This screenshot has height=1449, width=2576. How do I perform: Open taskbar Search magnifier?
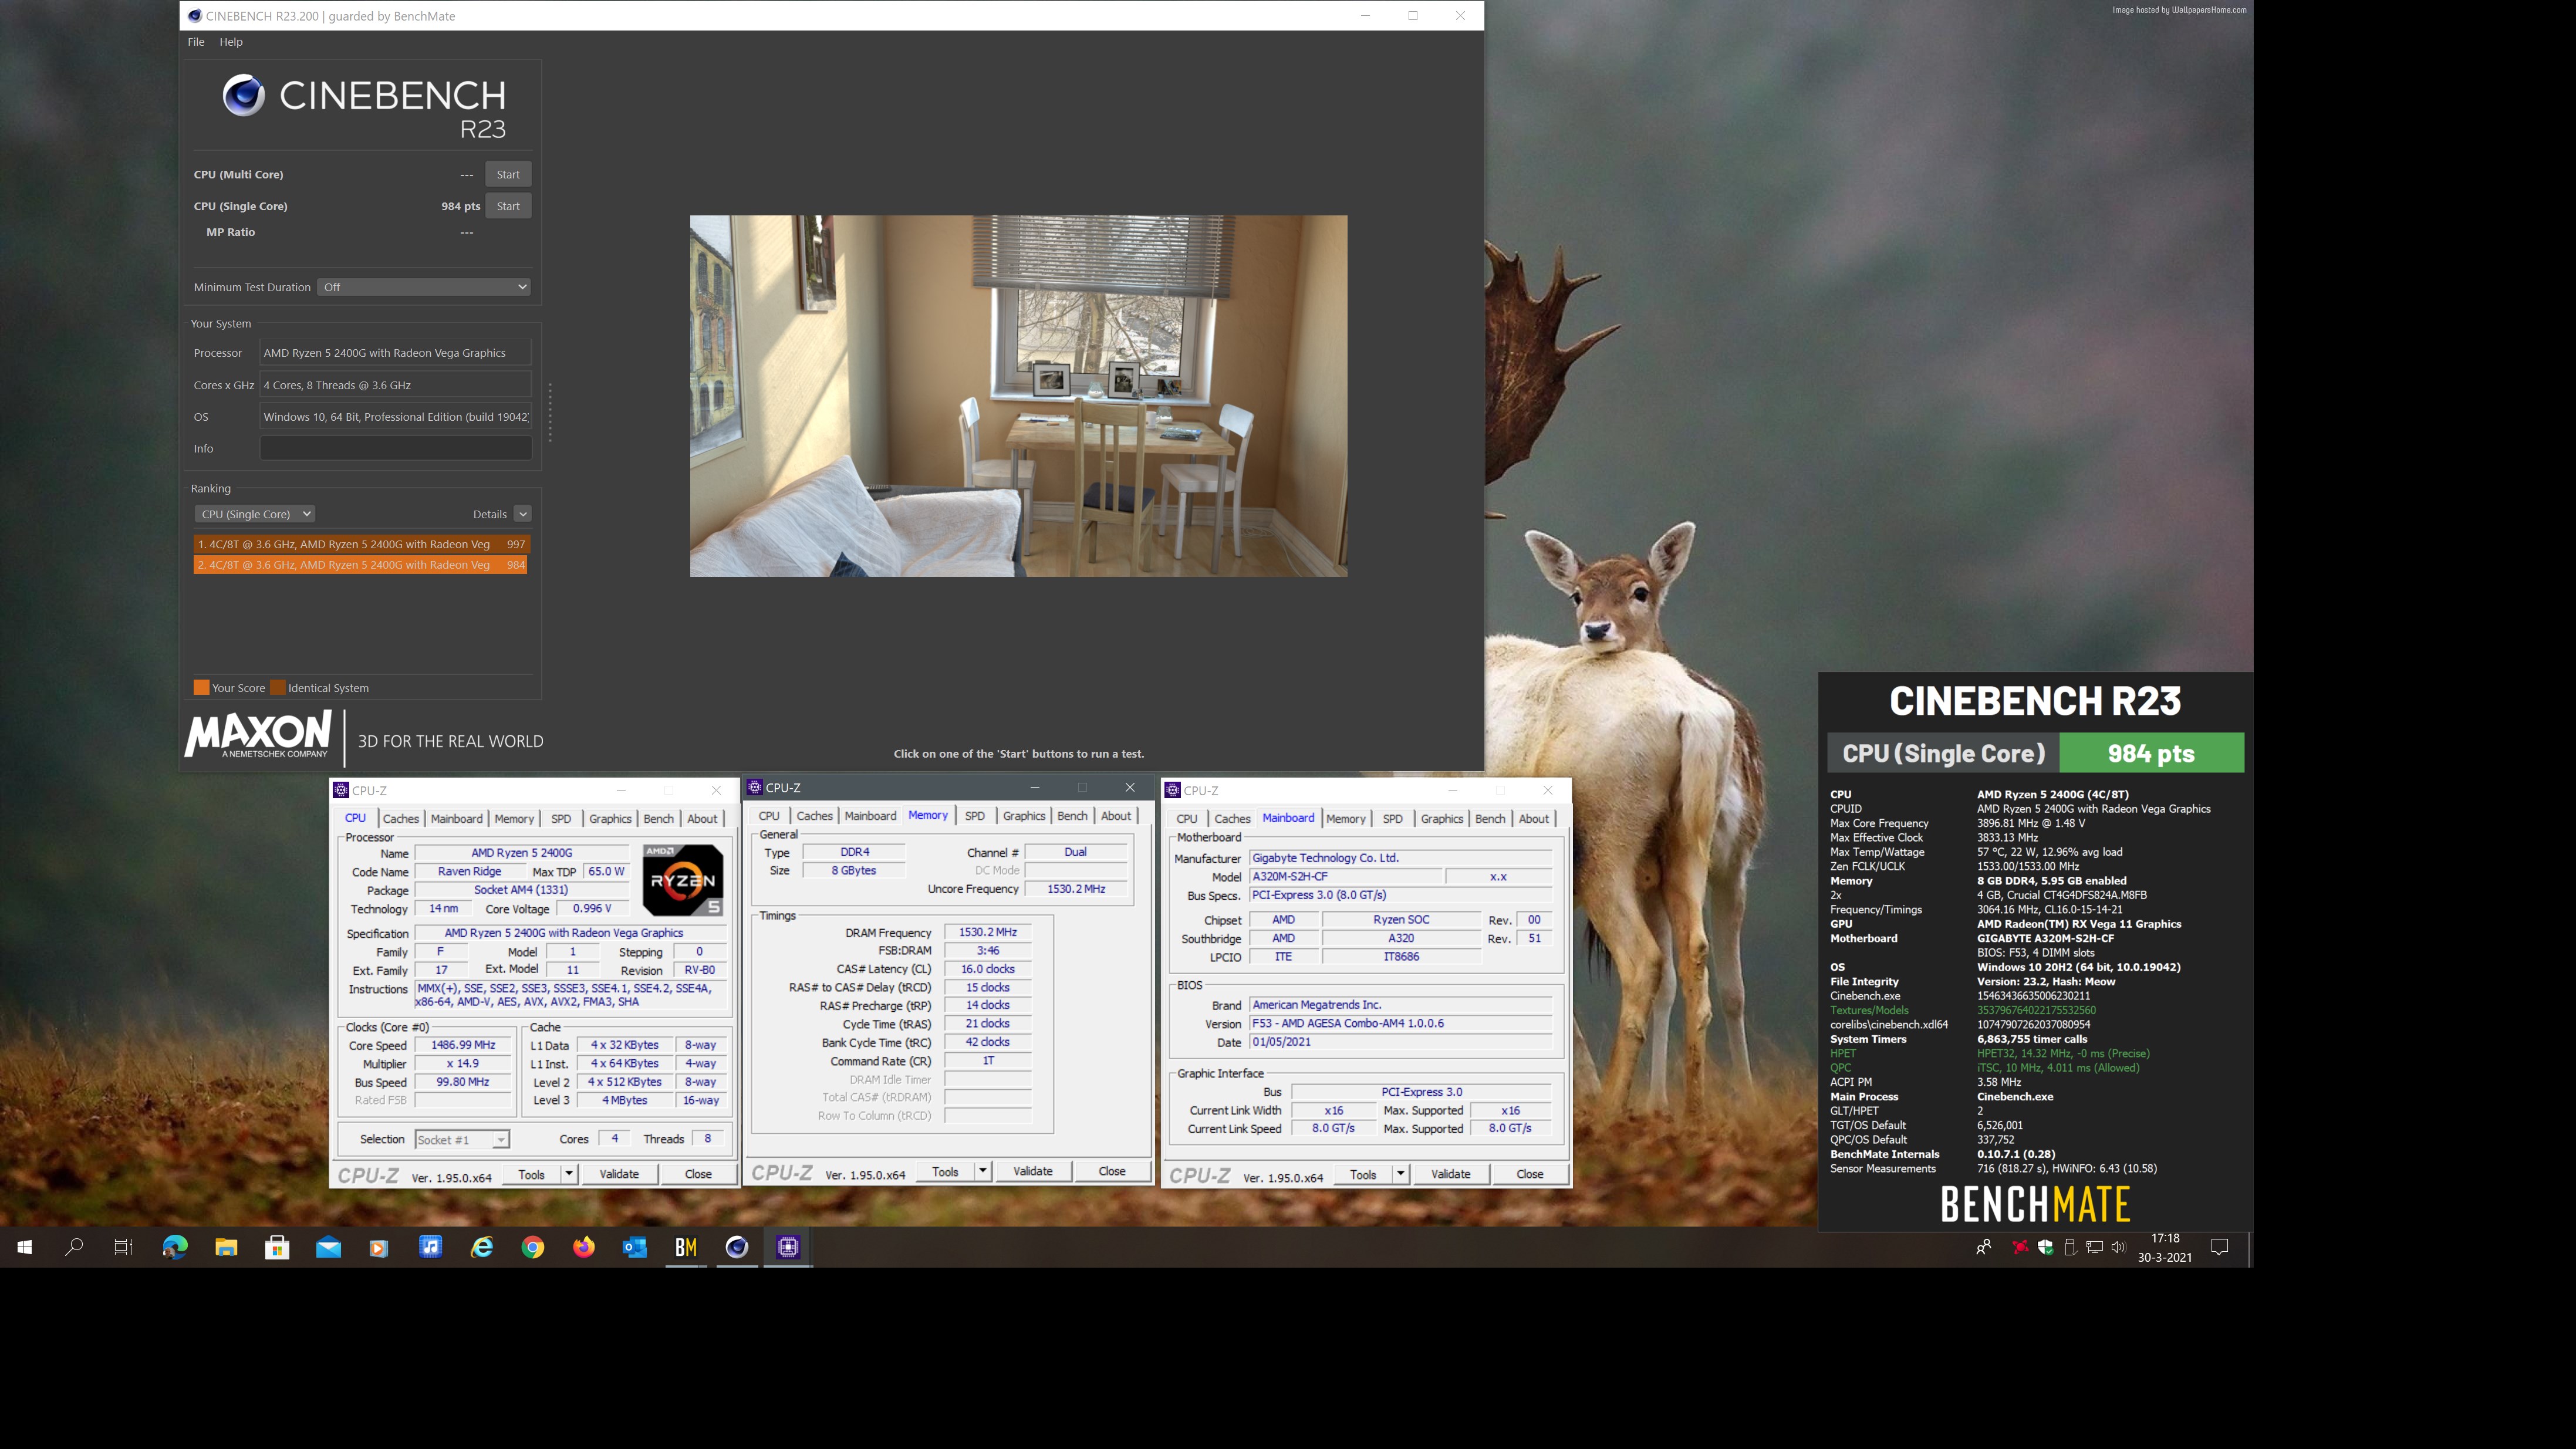(74, 1247)
